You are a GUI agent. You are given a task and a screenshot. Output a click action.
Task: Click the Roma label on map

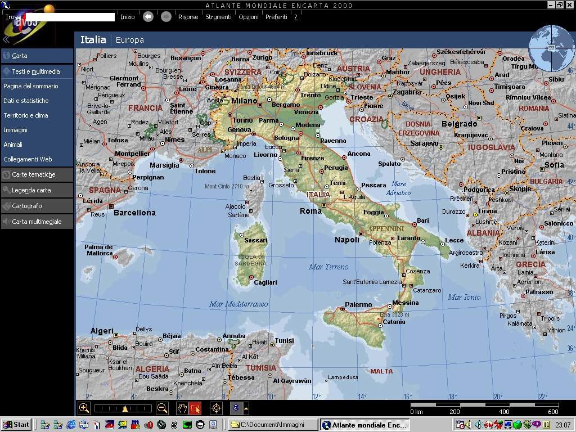coord(310,211)
